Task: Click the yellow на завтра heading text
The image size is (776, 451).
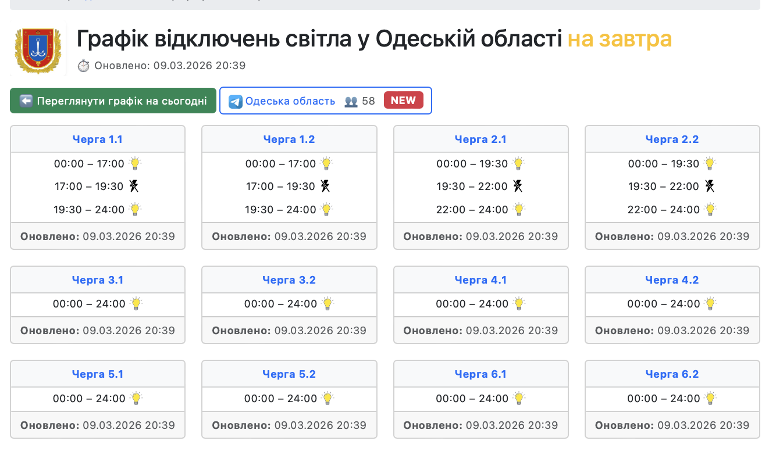Action: [x=620, y=40]
